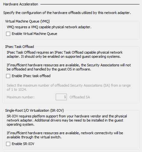Click the Single-Root I/O Virtualization (SR-IOV) group title
Screen dimensions: 142x152
[x=34, y=110]
